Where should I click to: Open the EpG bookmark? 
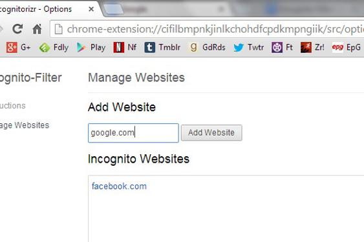[346, 48]
